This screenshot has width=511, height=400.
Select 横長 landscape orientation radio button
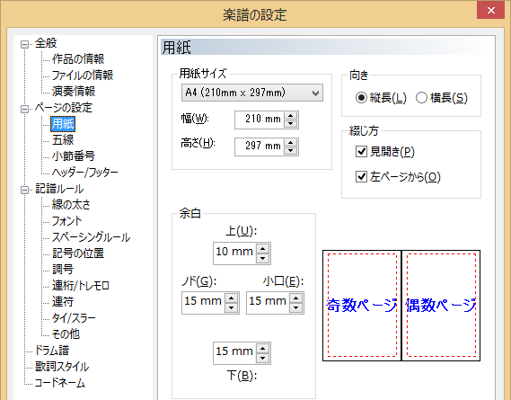click(421, 98)
